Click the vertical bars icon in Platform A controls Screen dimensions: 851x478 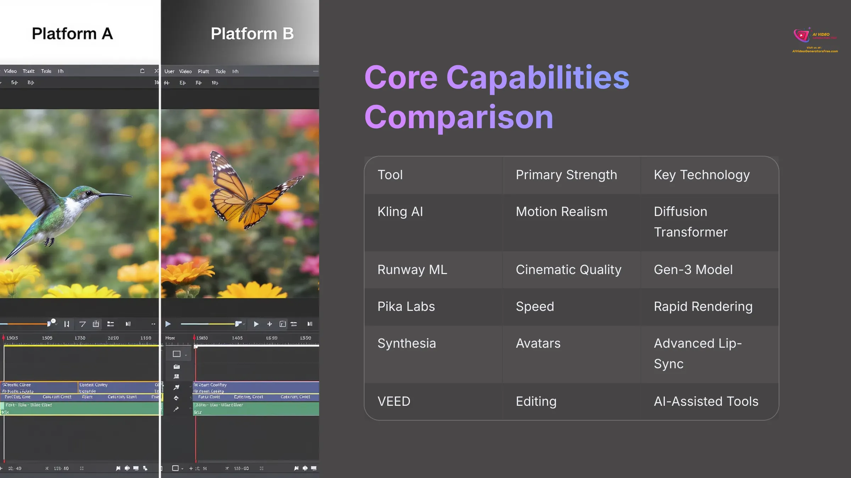pyautogui.click(x=128, y=324)
